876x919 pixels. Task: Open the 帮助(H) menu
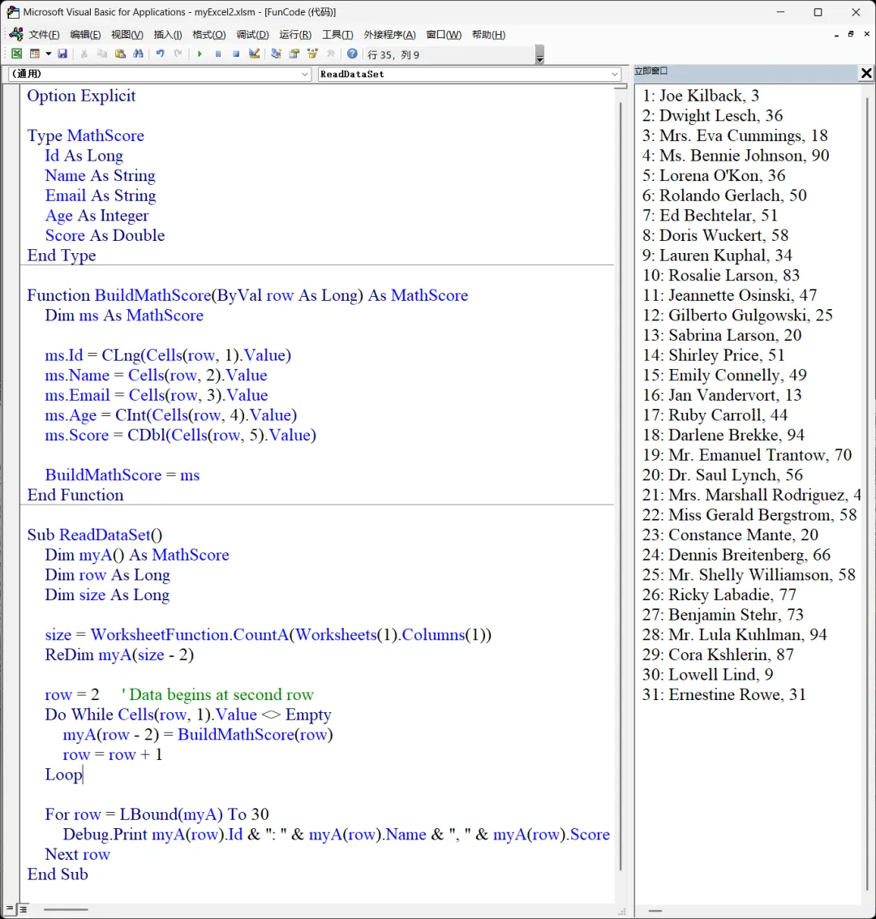[488, 35]
